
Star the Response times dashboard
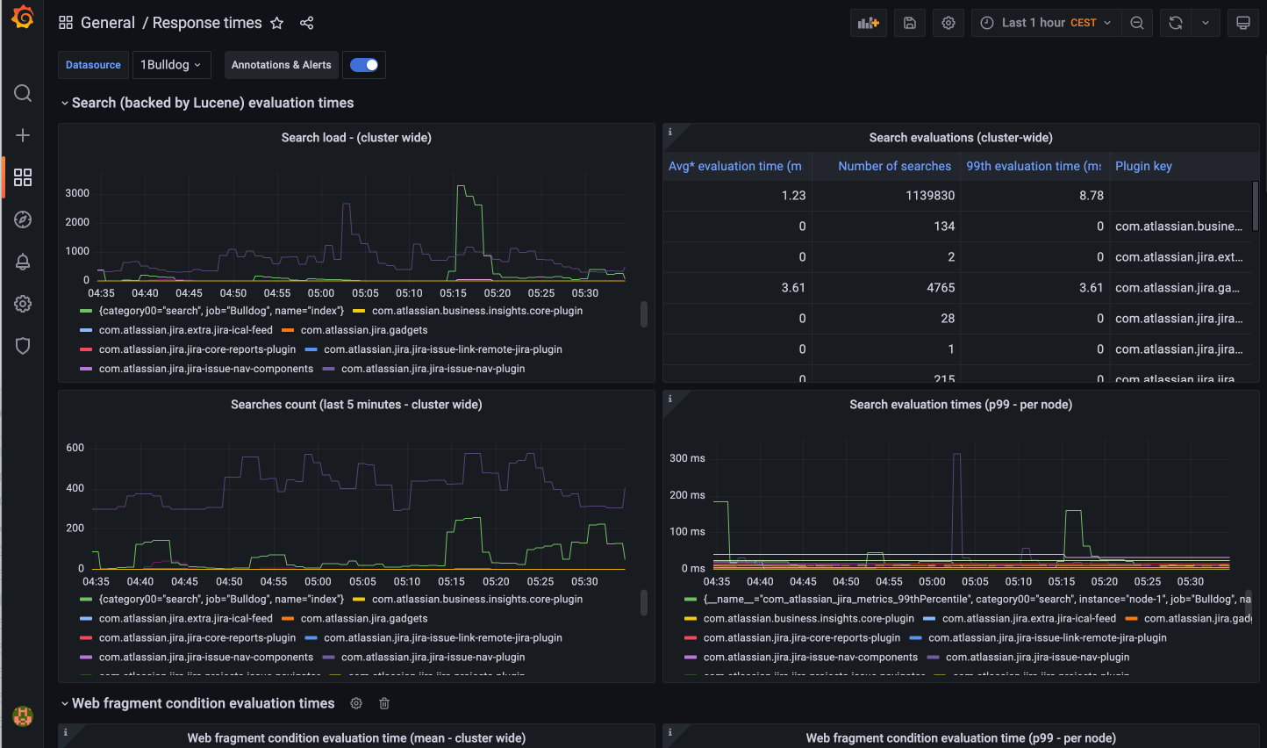277,23
